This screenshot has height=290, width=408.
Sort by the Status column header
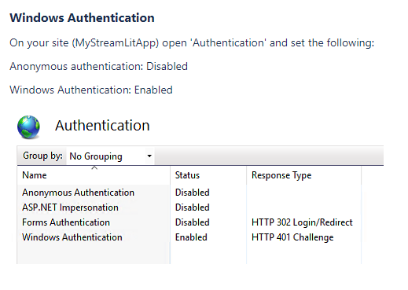(208, 175)
